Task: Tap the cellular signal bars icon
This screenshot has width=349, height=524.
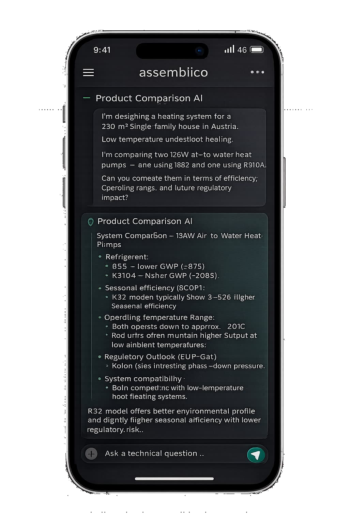Action: click(x=229, y=49)
